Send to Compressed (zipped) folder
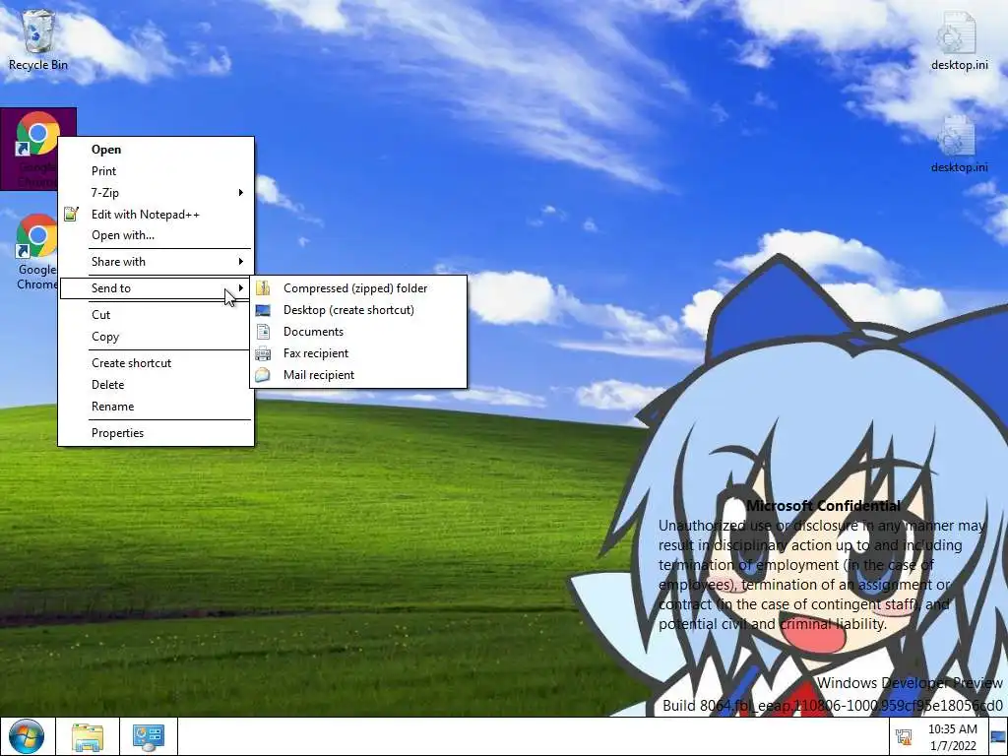 pos(358,288)
